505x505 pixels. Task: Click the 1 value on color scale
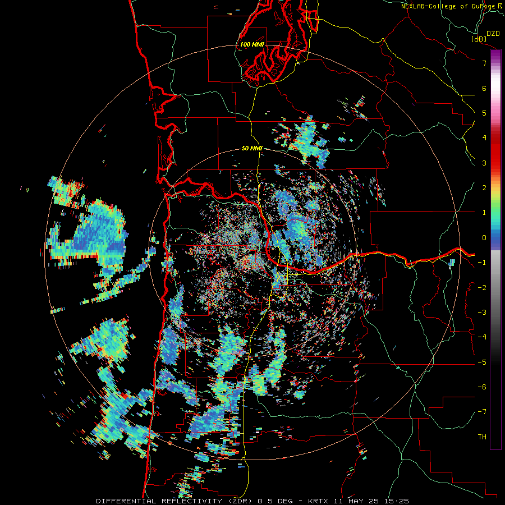pyautogui.click(x=484, y=213)
